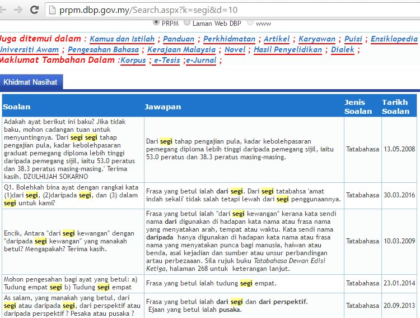The width and height of the screenshot is (420, 318).
Task: Open the Korpus link
Action: tap(133, 61)
